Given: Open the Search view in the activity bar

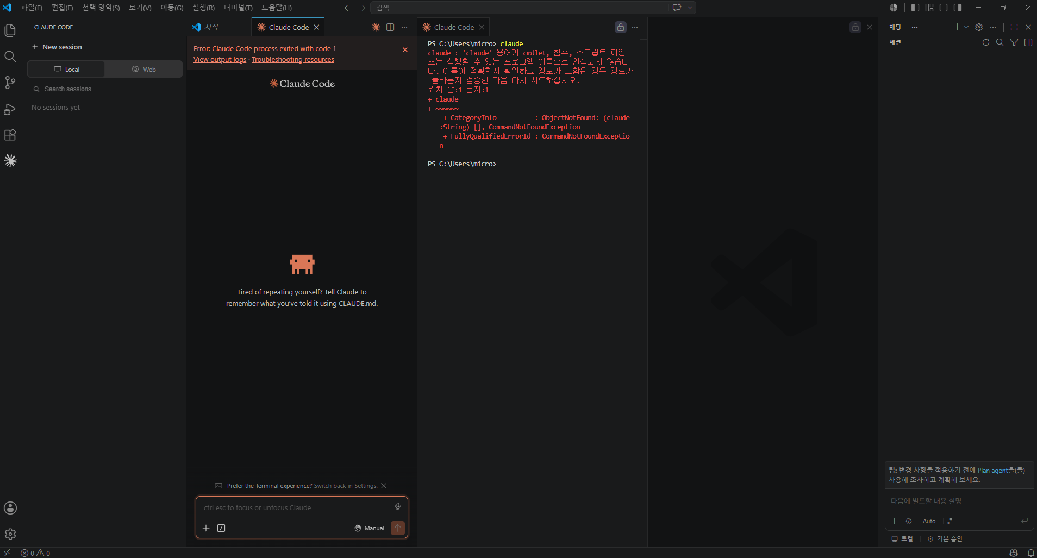Looking at the screenshot, I should [x=10, y=57].
